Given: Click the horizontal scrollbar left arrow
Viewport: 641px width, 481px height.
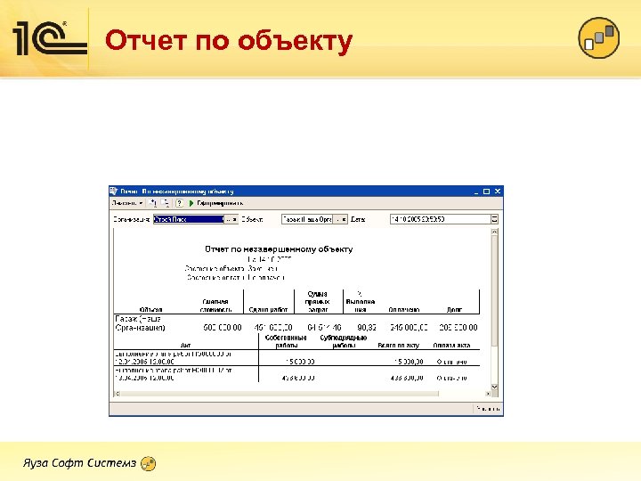Looking at the screenshot, I should click(x=117, y=394).
